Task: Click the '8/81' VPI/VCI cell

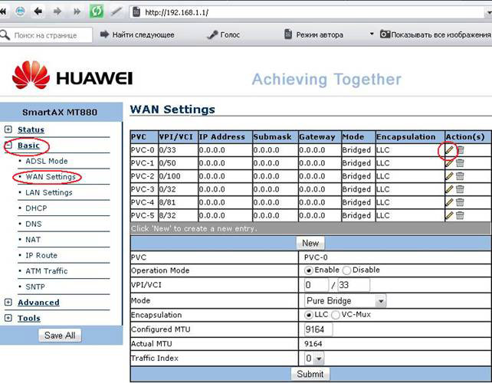Action: 178,202
